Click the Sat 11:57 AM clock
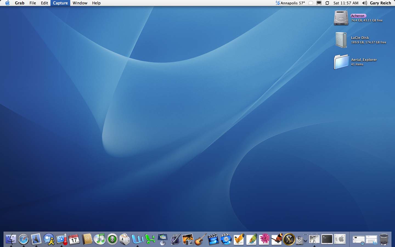 pyautogui.click(x=346, y=3)
